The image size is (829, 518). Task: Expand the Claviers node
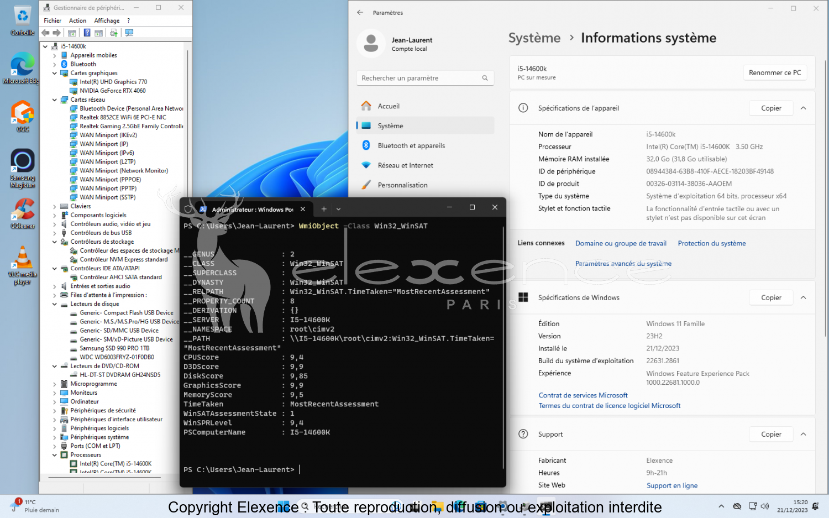[x=55, y=206]
